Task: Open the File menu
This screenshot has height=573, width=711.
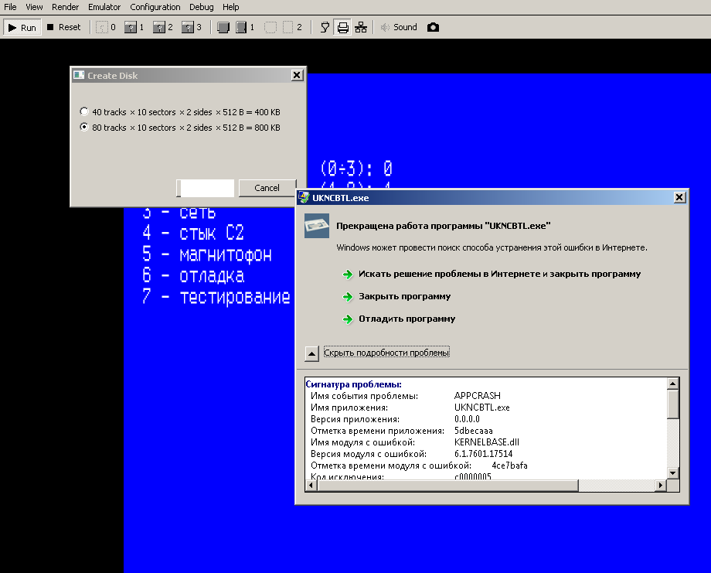Action: [x=10, y=7]
